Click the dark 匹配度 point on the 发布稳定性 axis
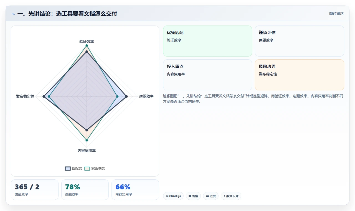 click(44, 96)
